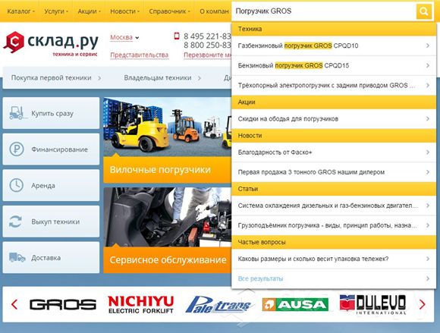This screenshot has height=333, width=440.
Task: Select result Грузоподъёмник погрузчика - виды
Action: point(334,225)
